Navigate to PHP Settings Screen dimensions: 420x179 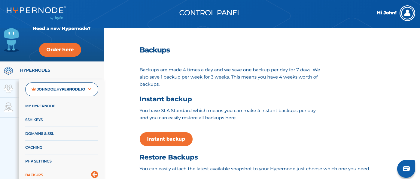coord(38,161)
